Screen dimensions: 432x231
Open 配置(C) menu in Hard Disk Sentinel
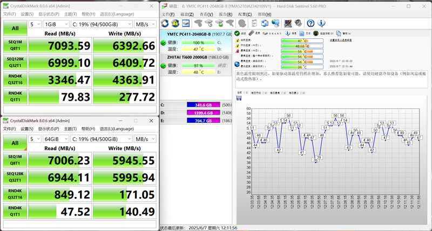(x=245, y=15)
